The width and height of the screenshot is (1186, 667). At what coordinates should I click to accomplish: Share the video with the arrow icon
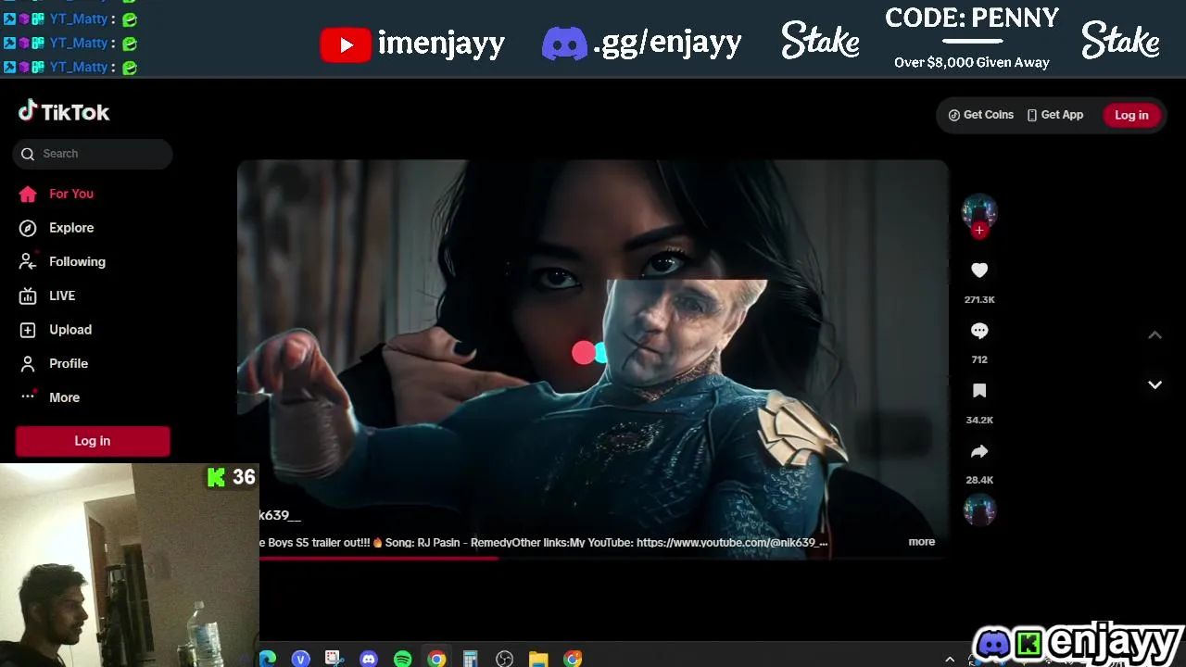click(979, 451)
